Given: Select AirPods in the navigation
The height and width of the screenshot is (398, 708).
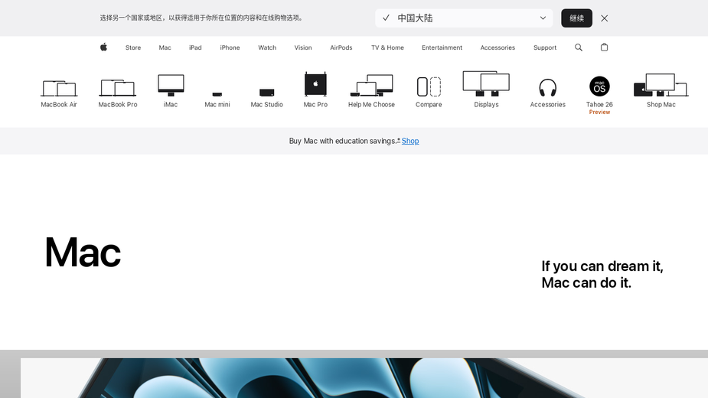Looking at the screenshot, I should 341,47.
